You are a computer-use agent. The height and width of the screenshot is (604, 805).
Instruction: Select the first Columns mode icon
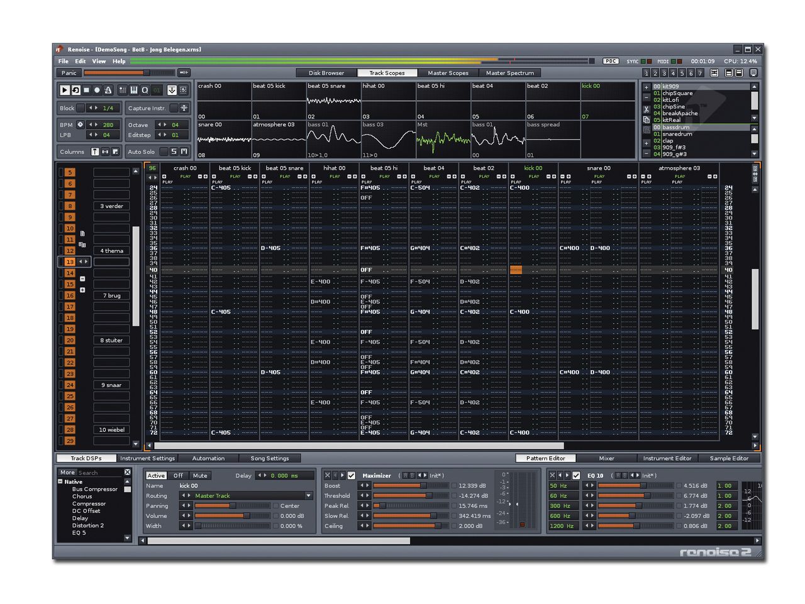[95, 151]
